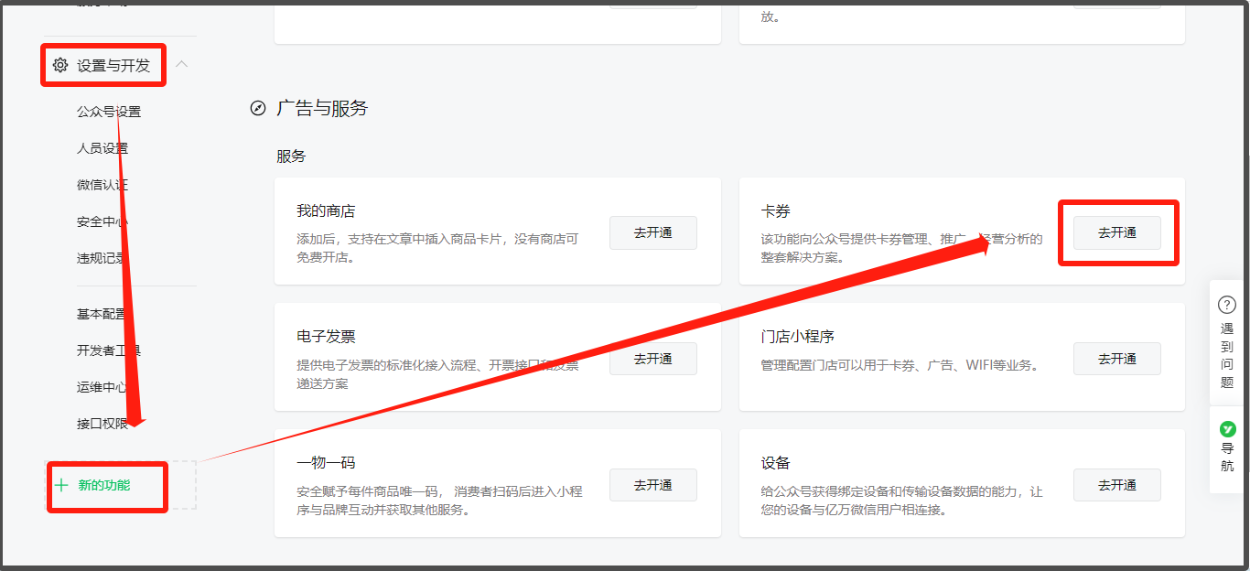Click the question mark icon above 遇到问题

(1227, 305)
